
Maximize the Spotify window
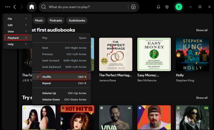200,7
